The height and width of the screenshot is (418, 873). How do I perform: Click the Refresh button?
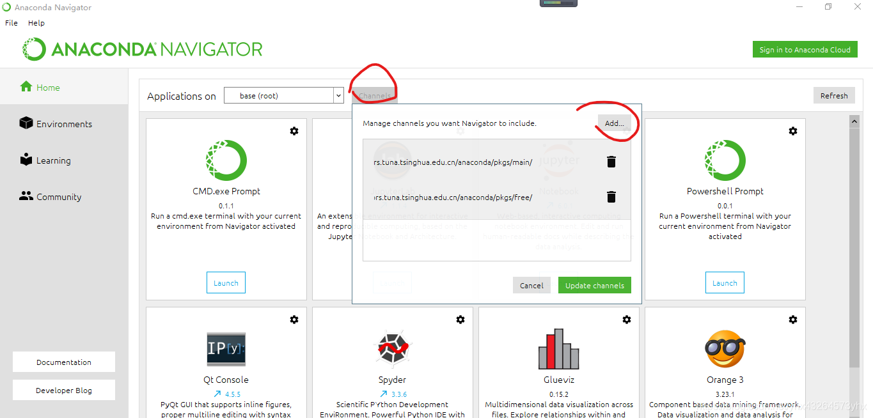click(x=834, y=95)
